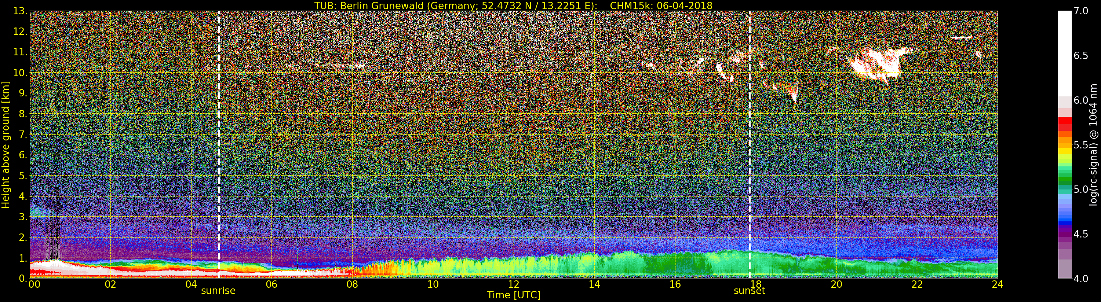
Task: Click the "5." height axis tick label
Action: [x=23, y=176]
